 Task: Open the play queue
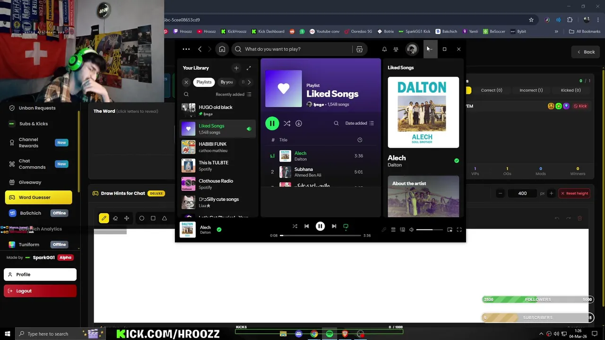pos(393,230)
